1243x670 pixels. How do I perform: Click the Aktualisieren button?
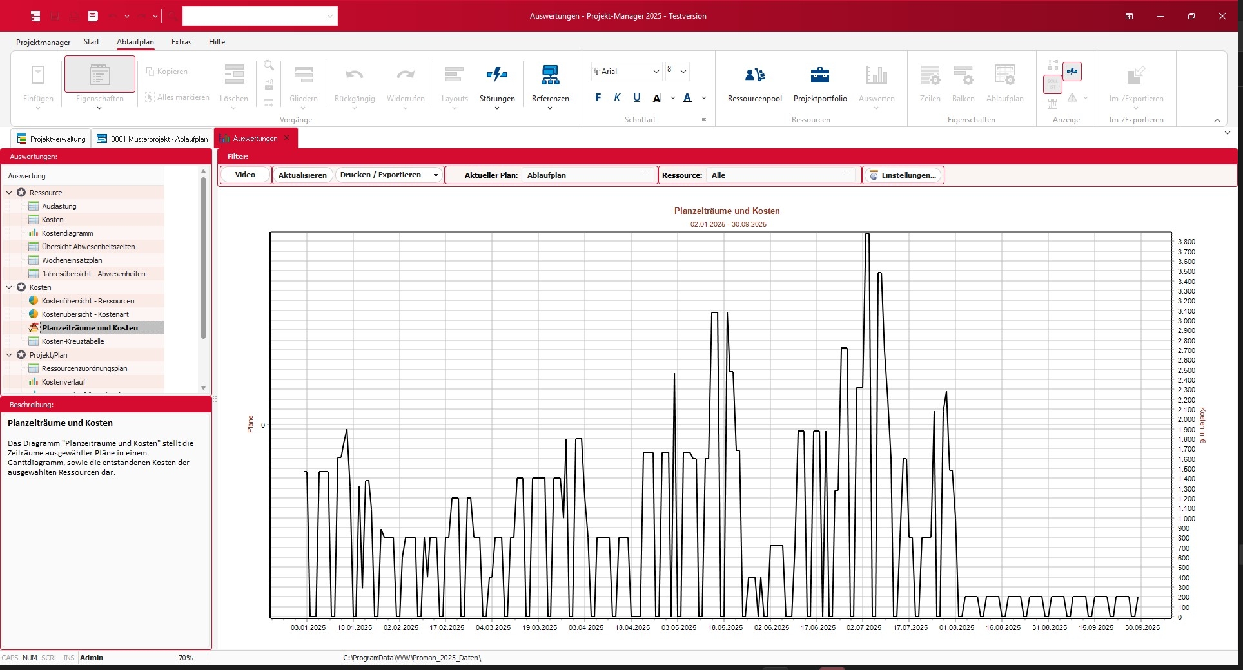click(302, 175)
